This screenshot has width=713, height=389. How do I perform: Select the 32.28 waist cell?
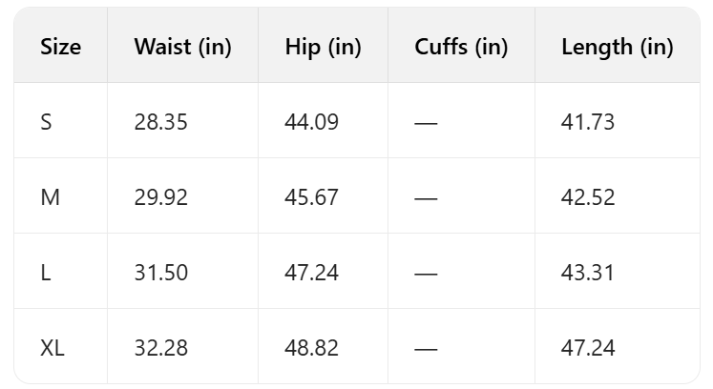[x=161, y=348]
